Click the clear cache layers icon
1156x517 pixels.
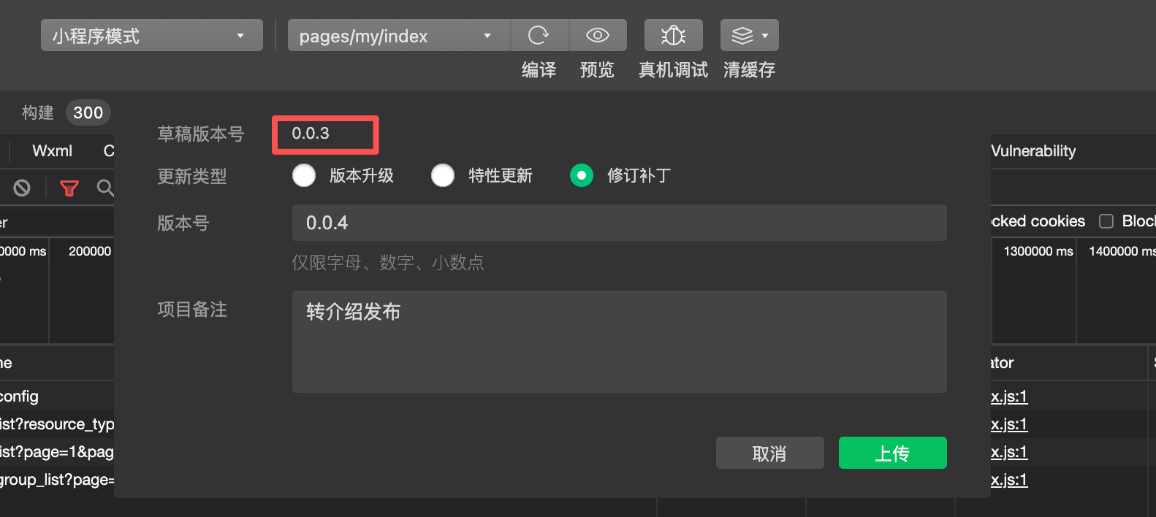(x=742, y=35)
